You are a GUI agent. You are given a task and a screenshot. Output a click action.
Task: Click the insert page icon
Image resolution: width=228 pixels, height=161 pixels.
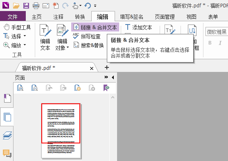click(77, 88)
